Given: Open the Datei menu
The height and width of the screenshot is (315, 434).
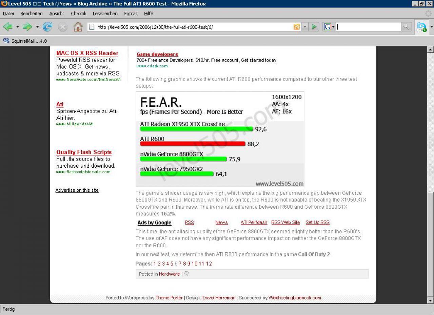Looking at the screenshot, I should coord(8,14).
